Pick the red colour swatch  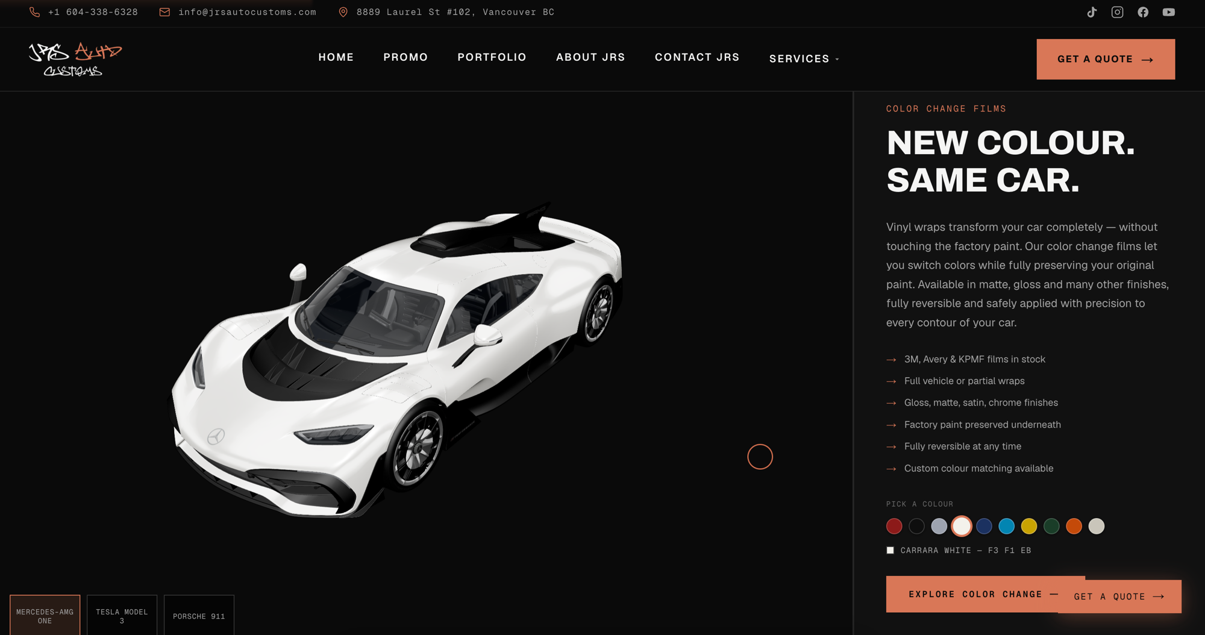(894, 526)
